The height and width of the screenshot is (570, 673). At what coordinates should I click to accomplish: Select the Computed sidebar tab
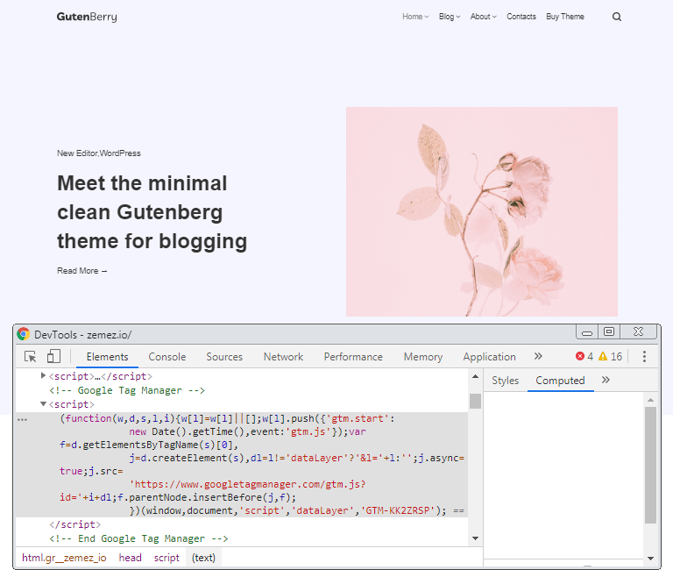click(560, 380)
